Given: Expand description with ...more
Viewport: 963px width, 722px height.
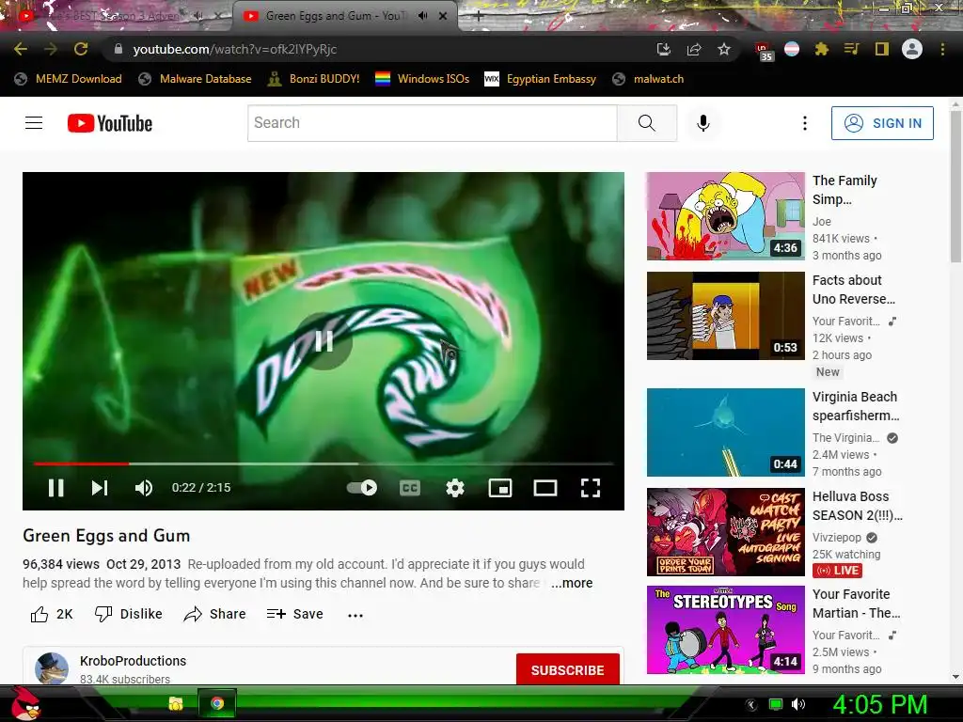Looking at the screenshot, I should pyautogui.click(x=572, y=583).
